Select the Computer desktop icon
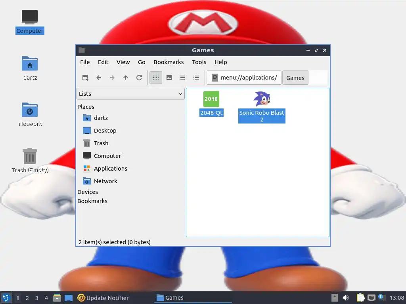The height and width of the screenshot is (304, 406). coord(30,22)
